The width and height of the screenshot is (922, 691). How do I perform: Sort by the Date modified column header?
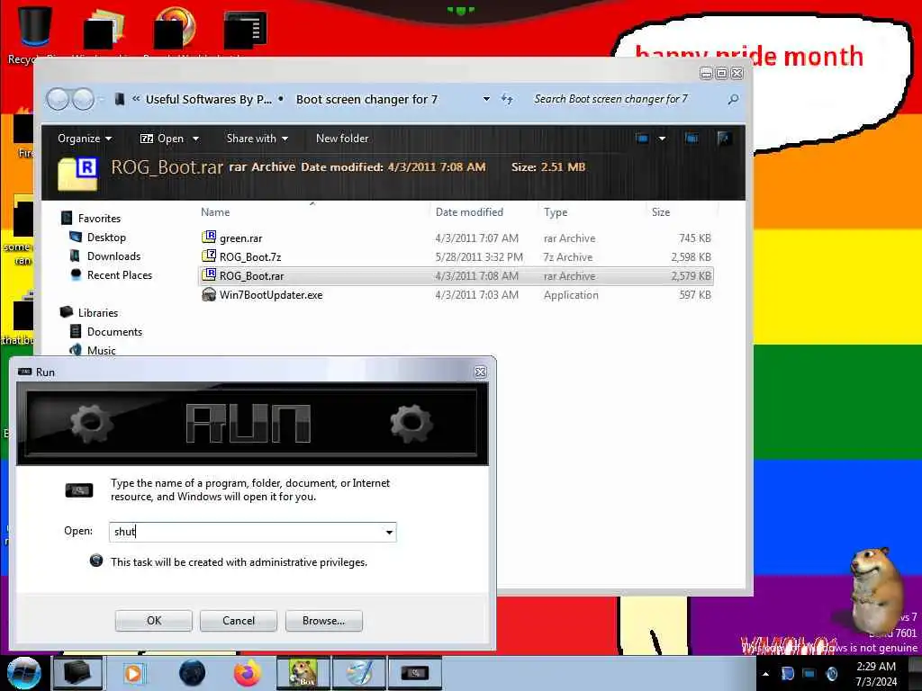tap(469, 212)
